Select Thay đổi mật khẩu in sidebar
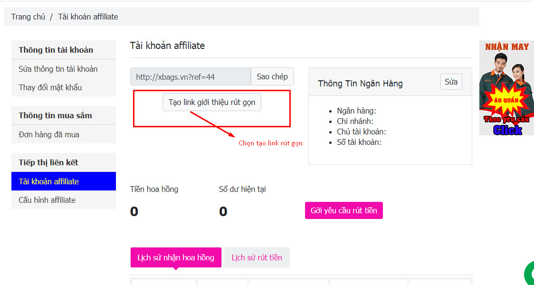Viewport: 534px width, 285px height. (50, 87)
